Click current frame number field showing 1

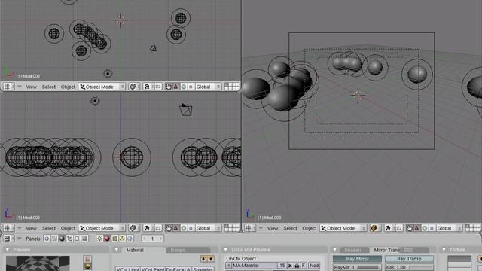tap(152, 239)
